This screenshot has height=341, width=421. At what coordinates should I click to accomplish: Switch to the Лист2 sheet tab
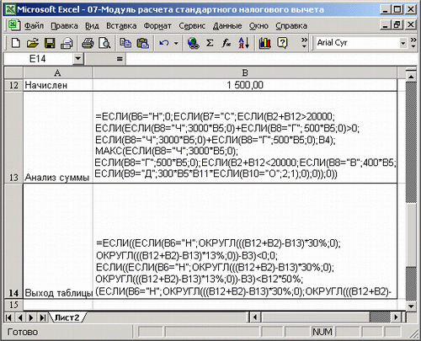[x=67, y=317]
